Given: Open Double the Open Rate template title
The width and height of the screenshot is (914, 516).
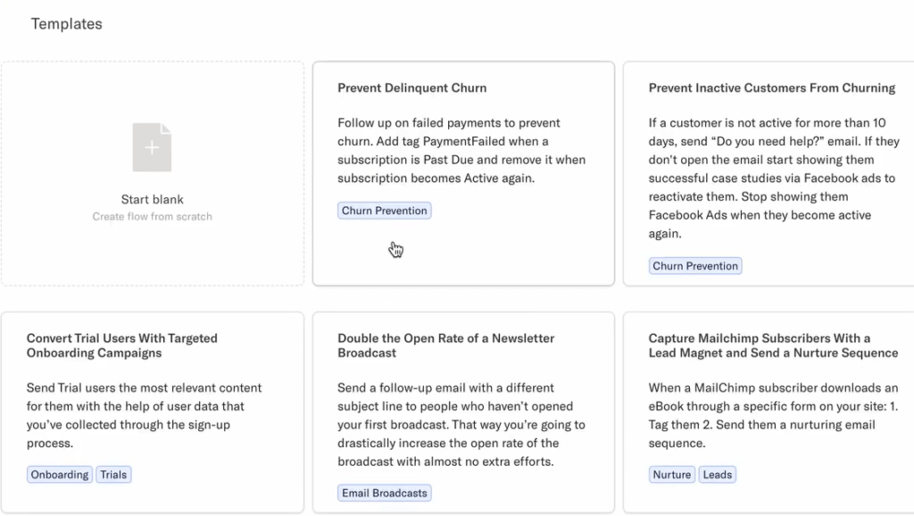Looking at the screenshot, I should tap(445, 345).
